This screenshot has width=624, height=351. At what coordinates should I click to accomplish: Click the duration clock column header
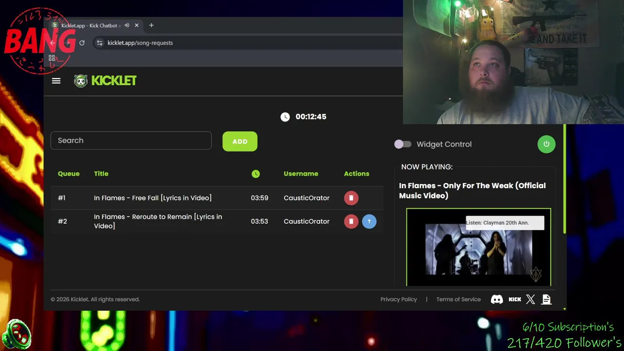255,174
